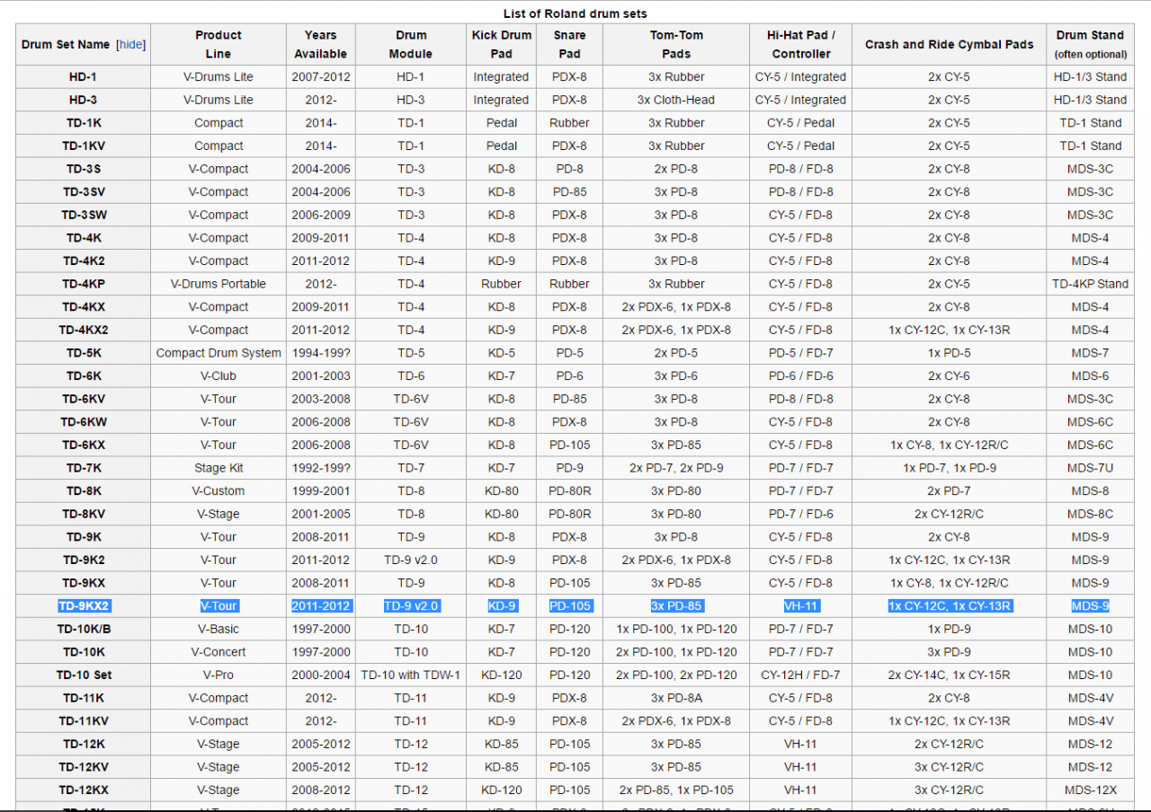This screenshot has height=812, width=1151.
Task: Click '3x Cloth-Head' in the HD-3 row
Action: [x=676, y=100]
